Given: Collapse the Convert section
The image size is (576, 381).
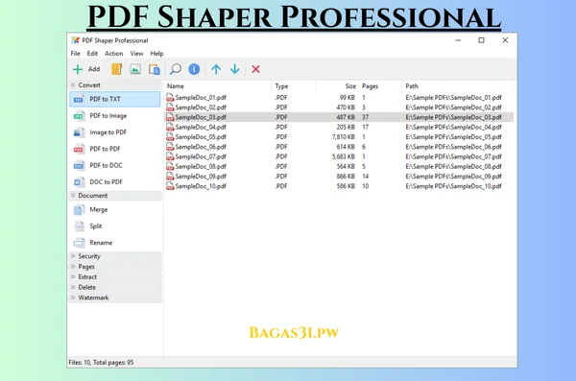Looking at the screenshot, I should tap(73, 84).
